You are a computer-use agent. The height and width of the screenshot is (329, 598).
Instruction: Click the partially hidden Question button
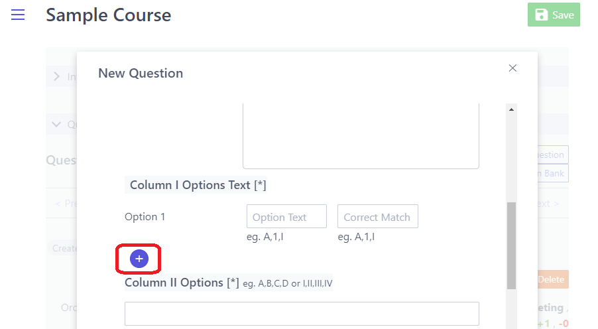(x=552, y=155)
